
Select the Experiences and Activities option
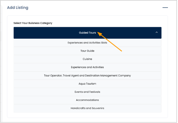click(x=87, y=67)
